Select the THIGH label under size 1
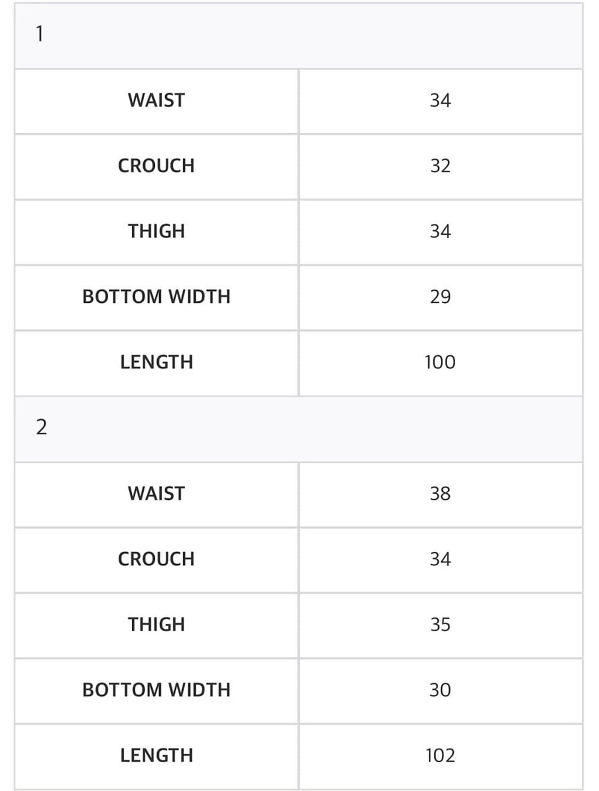 pos(156,232)
